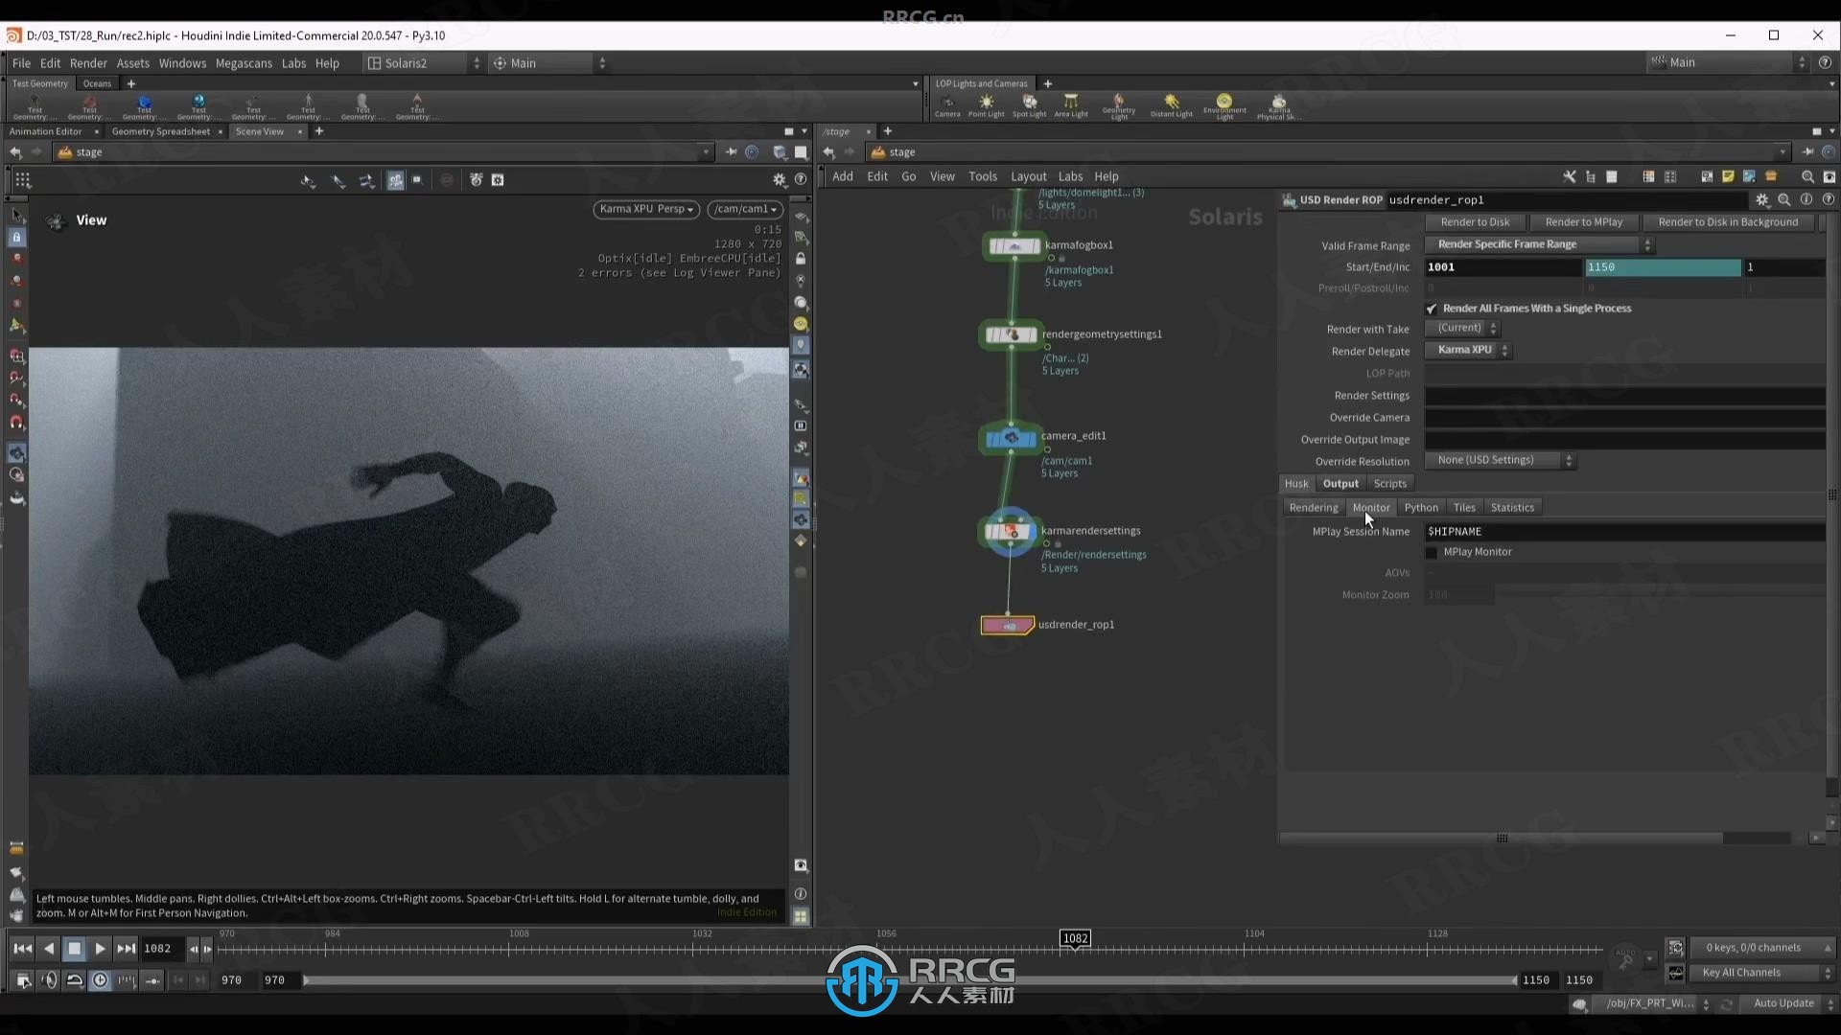Open the Statistics sub-tab
Image resolution: width=1841 pixels, height=1035 pixels.
click(x=1512, y=508)
